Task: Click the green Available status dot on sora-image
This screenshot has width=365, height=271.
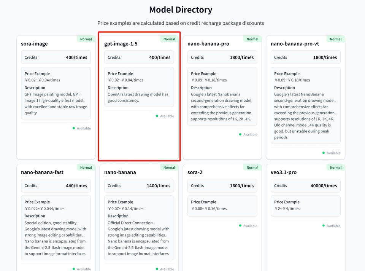Action: pyautogui.click(x=74, y=128)
